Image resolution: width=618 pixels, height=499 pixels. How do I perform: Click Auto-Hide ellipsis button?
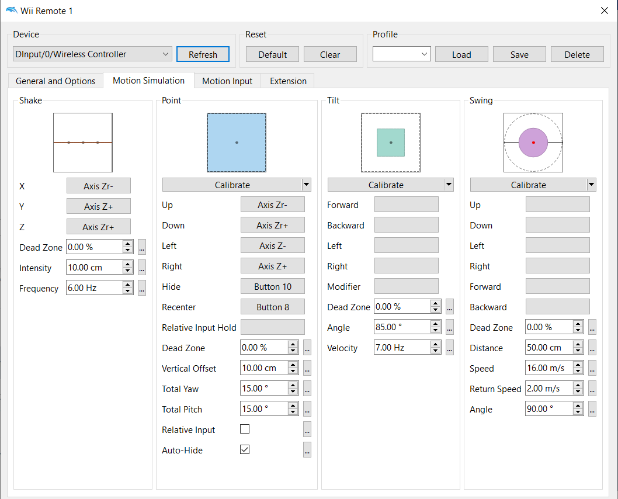(307, 450)
